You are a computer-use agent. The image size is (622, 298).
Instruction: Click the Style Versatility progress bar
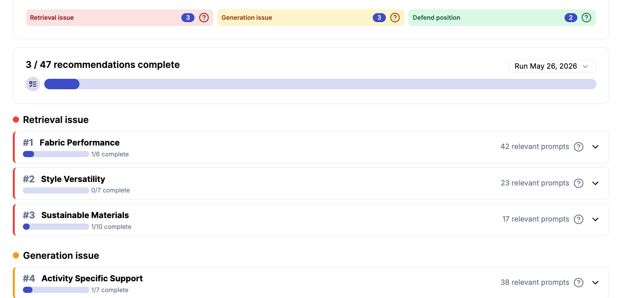[56, 191]
